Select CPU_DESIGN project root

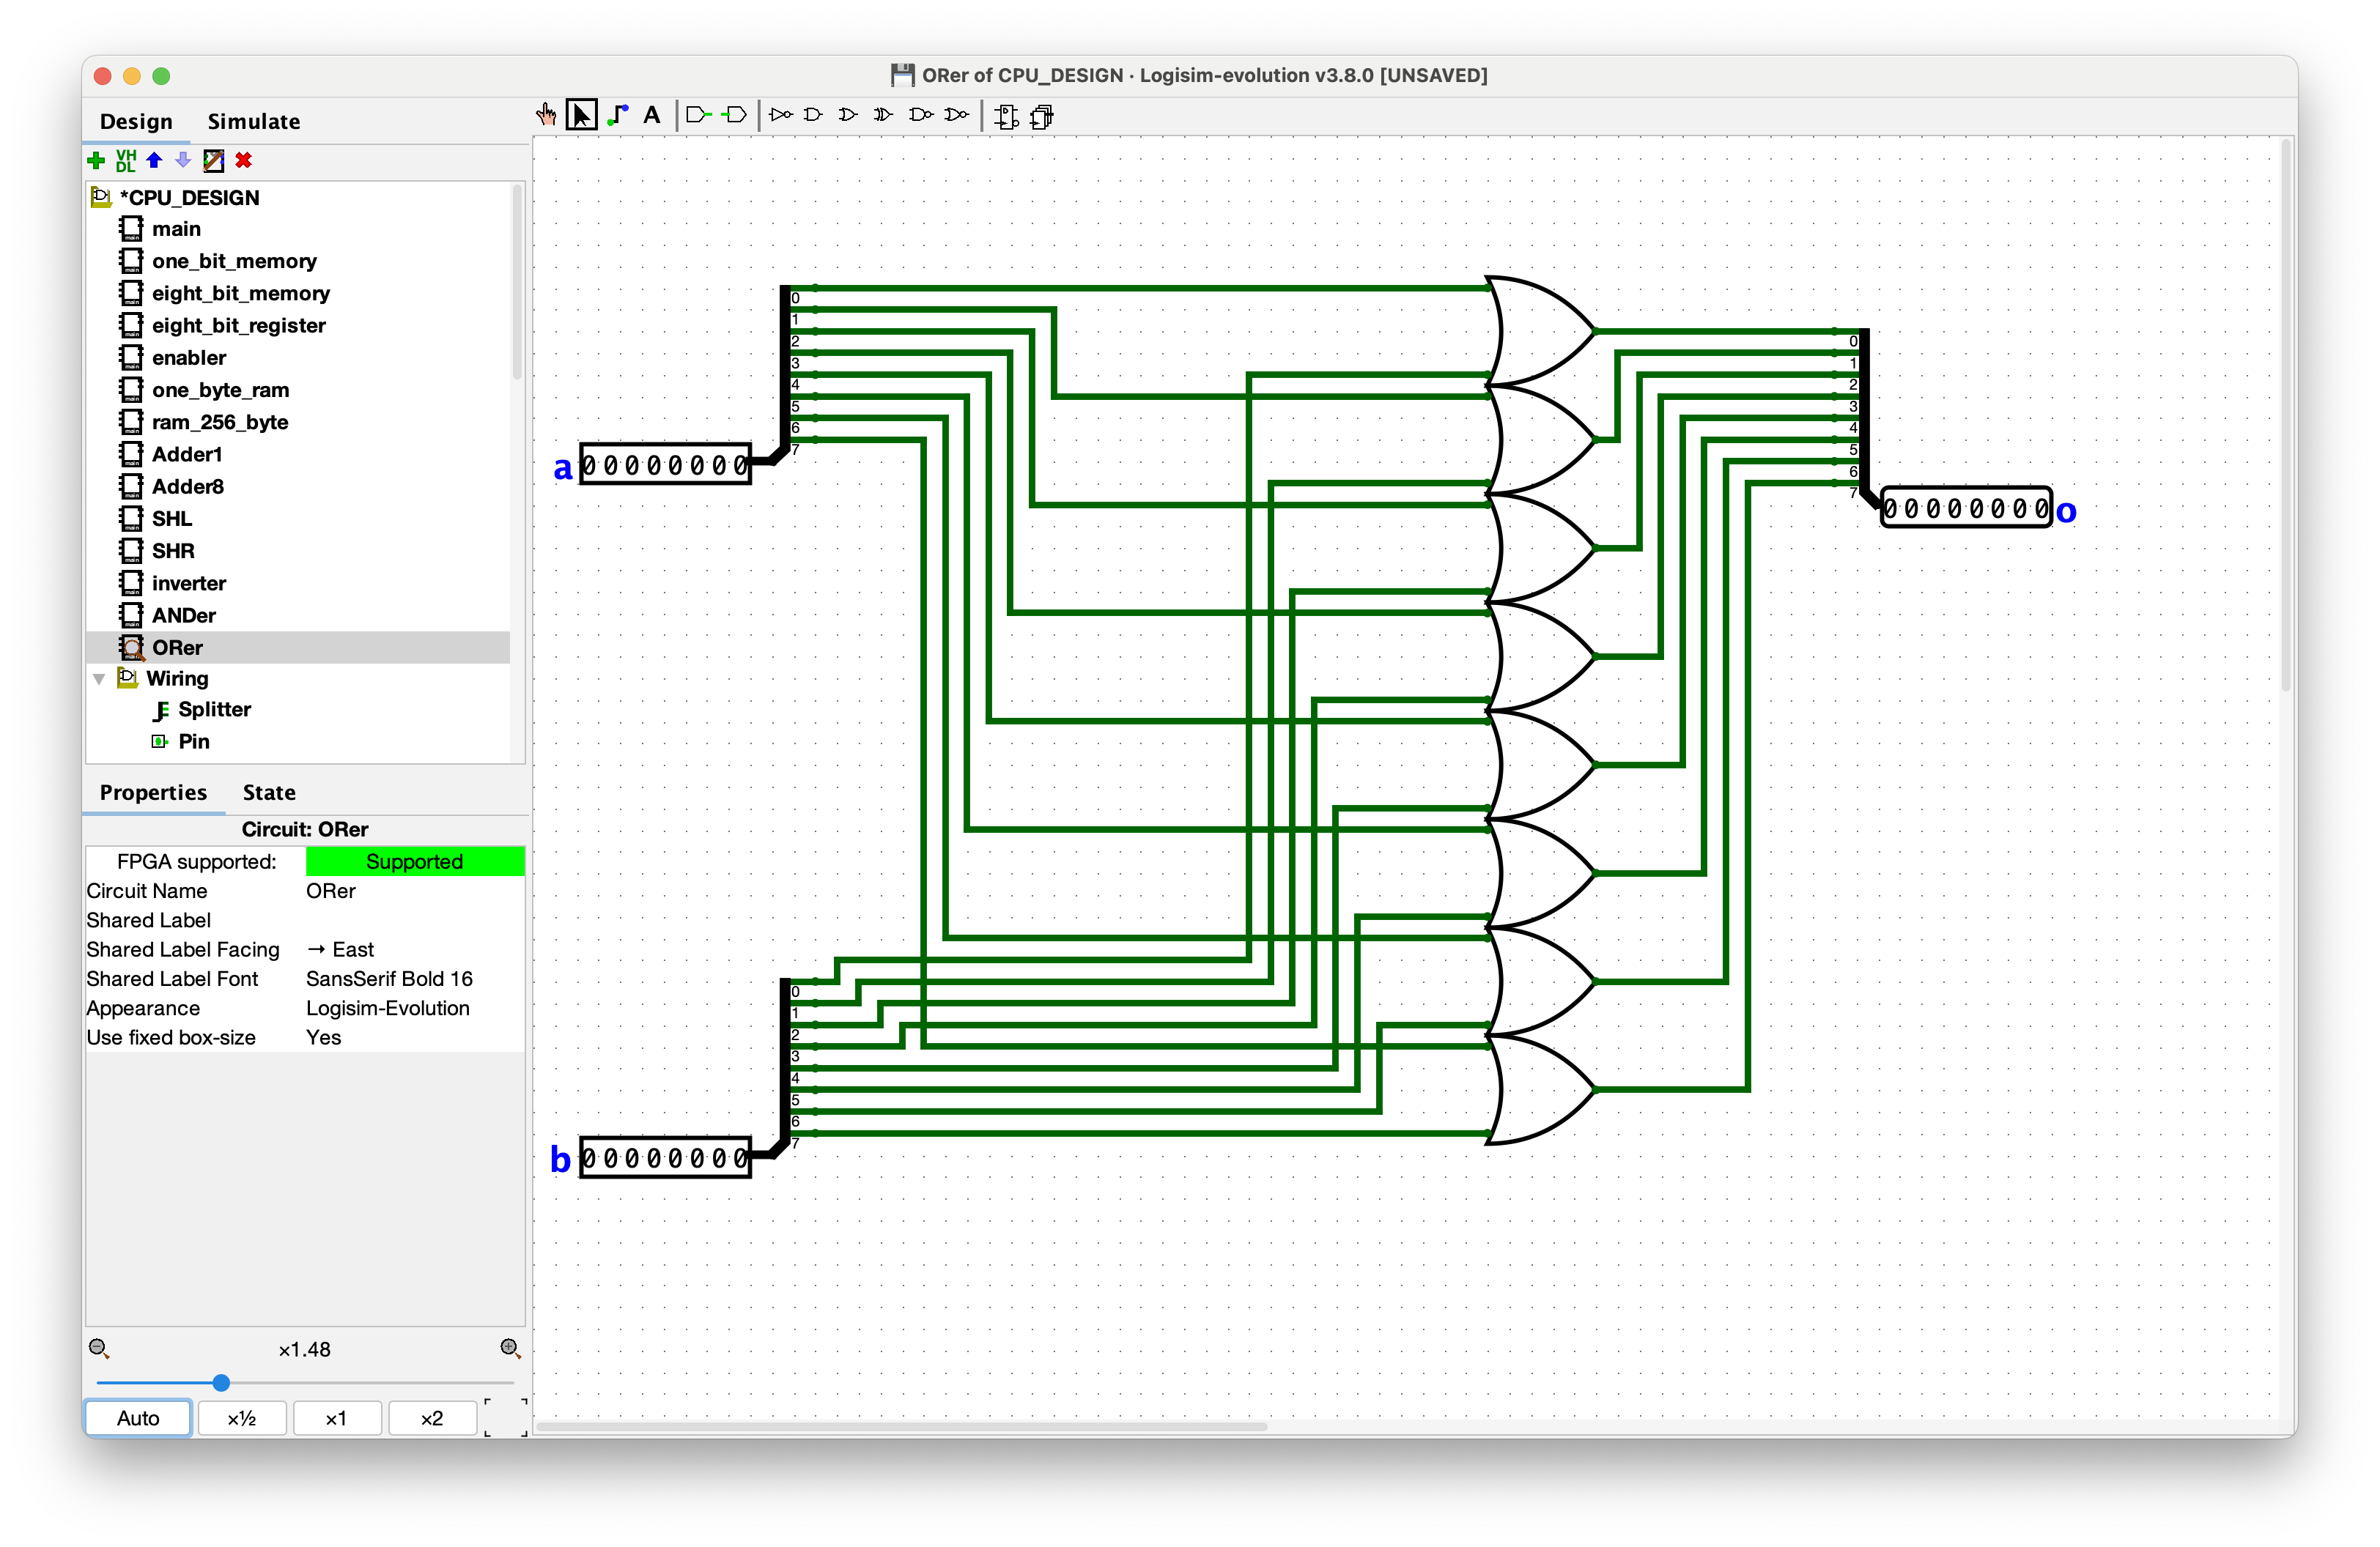click(x=189, y=198)
